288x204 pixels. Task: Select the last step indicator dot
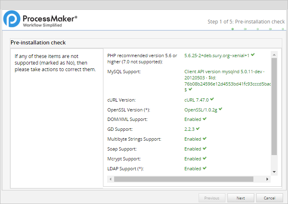(x=283, y=29)
